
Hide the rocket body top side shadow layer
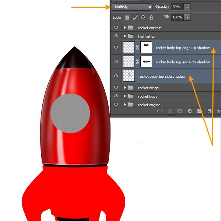116,76
